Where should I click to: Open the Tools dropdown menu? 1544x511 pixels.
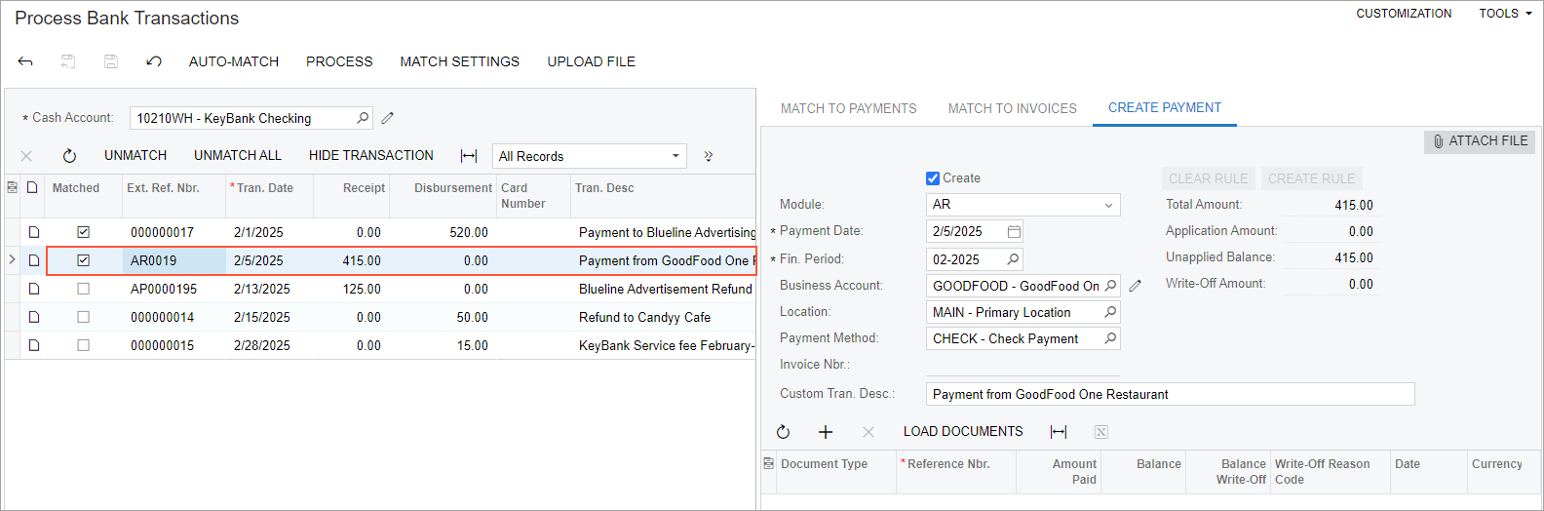coord(1505,14)
